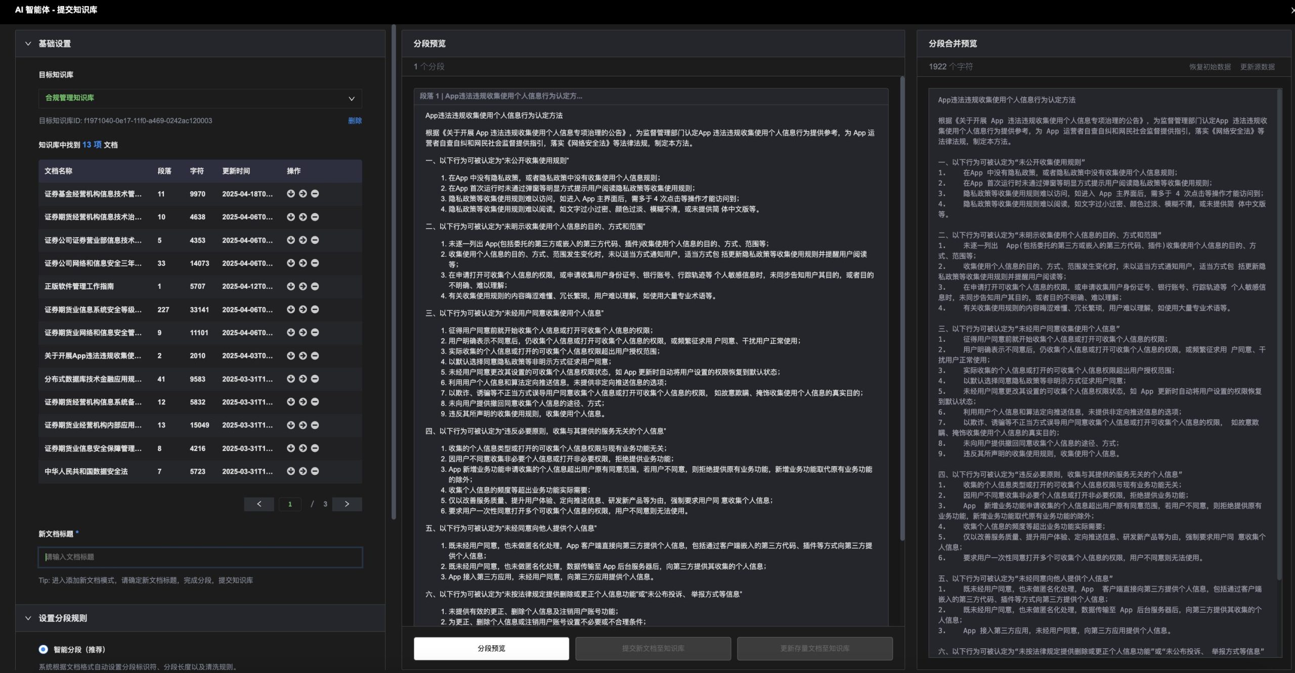
Task: Click 更新源数据 link
Action: [x=1257, y=67]
